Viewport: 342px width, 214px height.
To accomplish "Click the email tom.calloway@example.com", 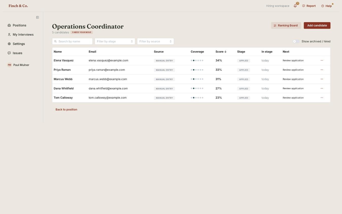I will click(108, 98).
